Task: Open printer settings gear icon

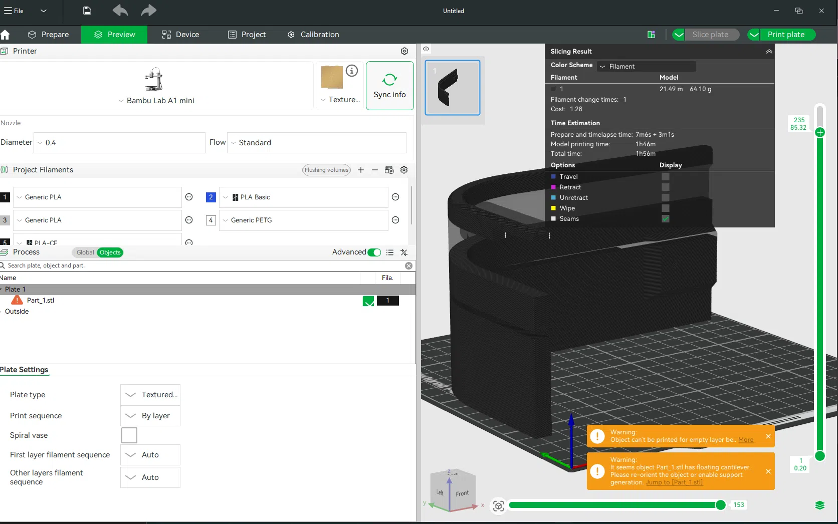Action: [404, 51]
